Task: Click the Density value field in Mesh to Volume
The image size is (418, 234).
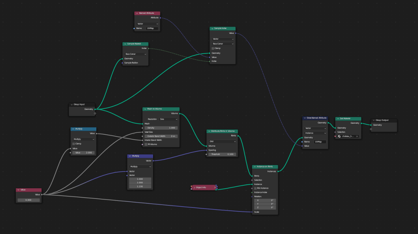Action: [x=161, y=128]
